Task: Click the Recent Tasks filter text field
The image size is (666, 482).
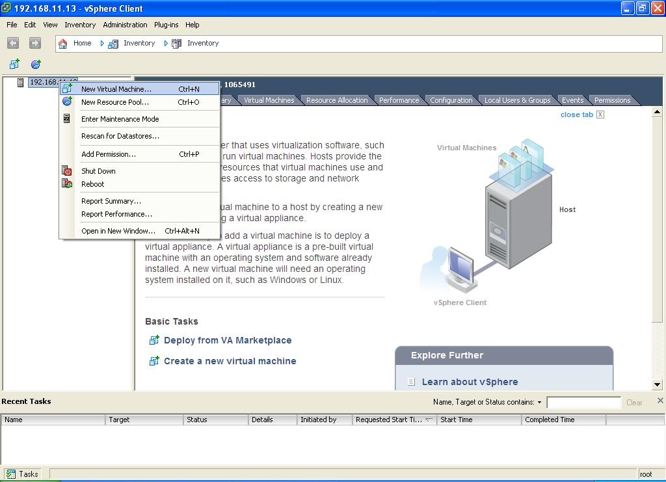Action: [x=583, y=403]
